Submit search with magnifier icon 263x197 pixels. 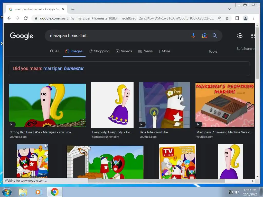tap(215, 35)
